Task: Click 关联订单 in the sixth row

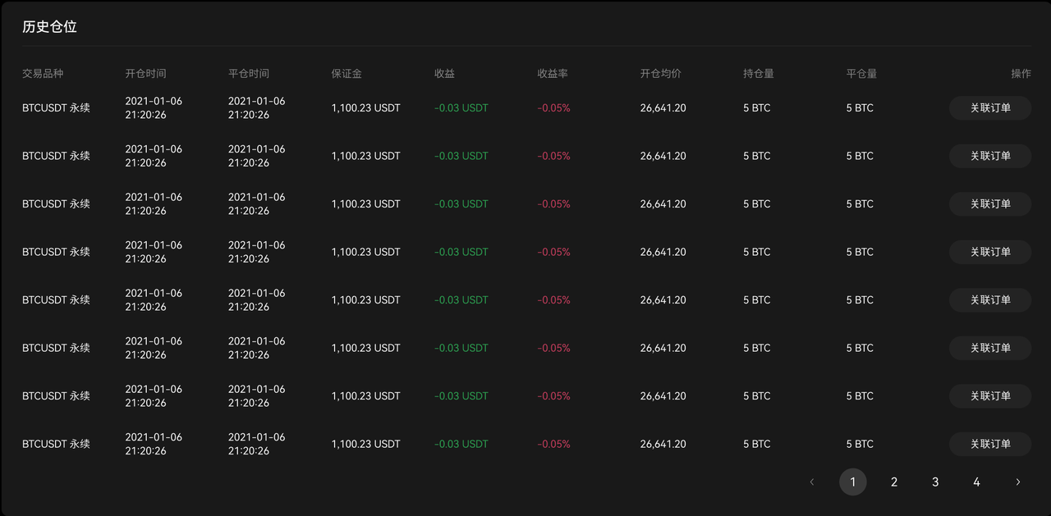Action: click(989, 348)
